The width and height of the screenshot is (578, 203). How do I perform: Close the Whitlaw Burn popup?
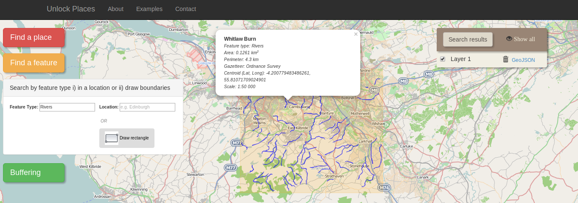pyautogui.click(x=356, y=34)
